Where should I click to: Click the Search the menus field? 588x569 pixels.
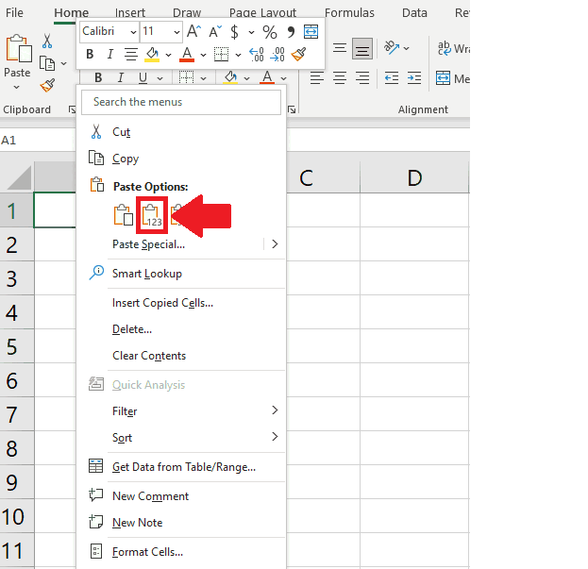click(181, 102)
